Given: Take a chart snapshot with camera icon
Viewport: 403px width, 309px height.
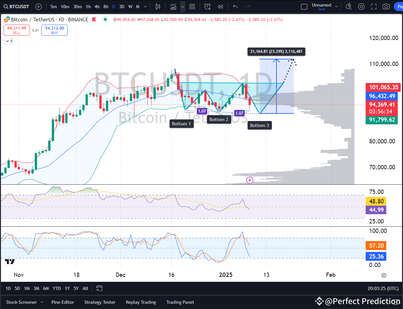Looking at the screenshot, I should click(386, 7).
